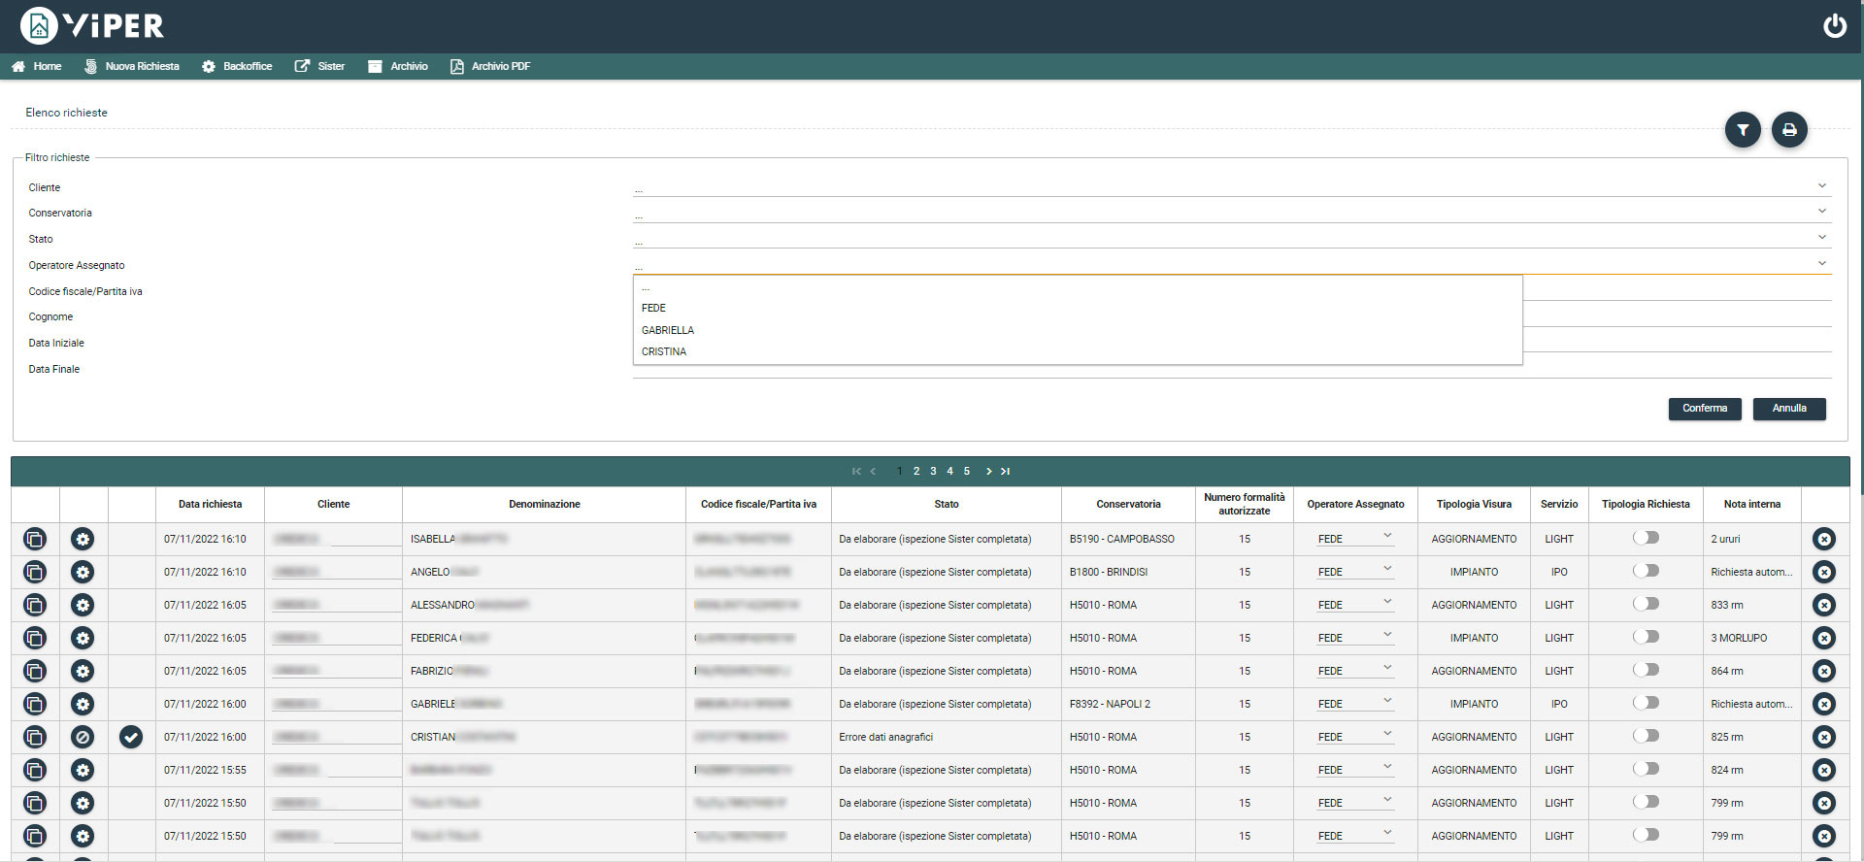Click the checkmark icon on CRISTIAN row
The image size is (1864, 862).
[131, 737]
